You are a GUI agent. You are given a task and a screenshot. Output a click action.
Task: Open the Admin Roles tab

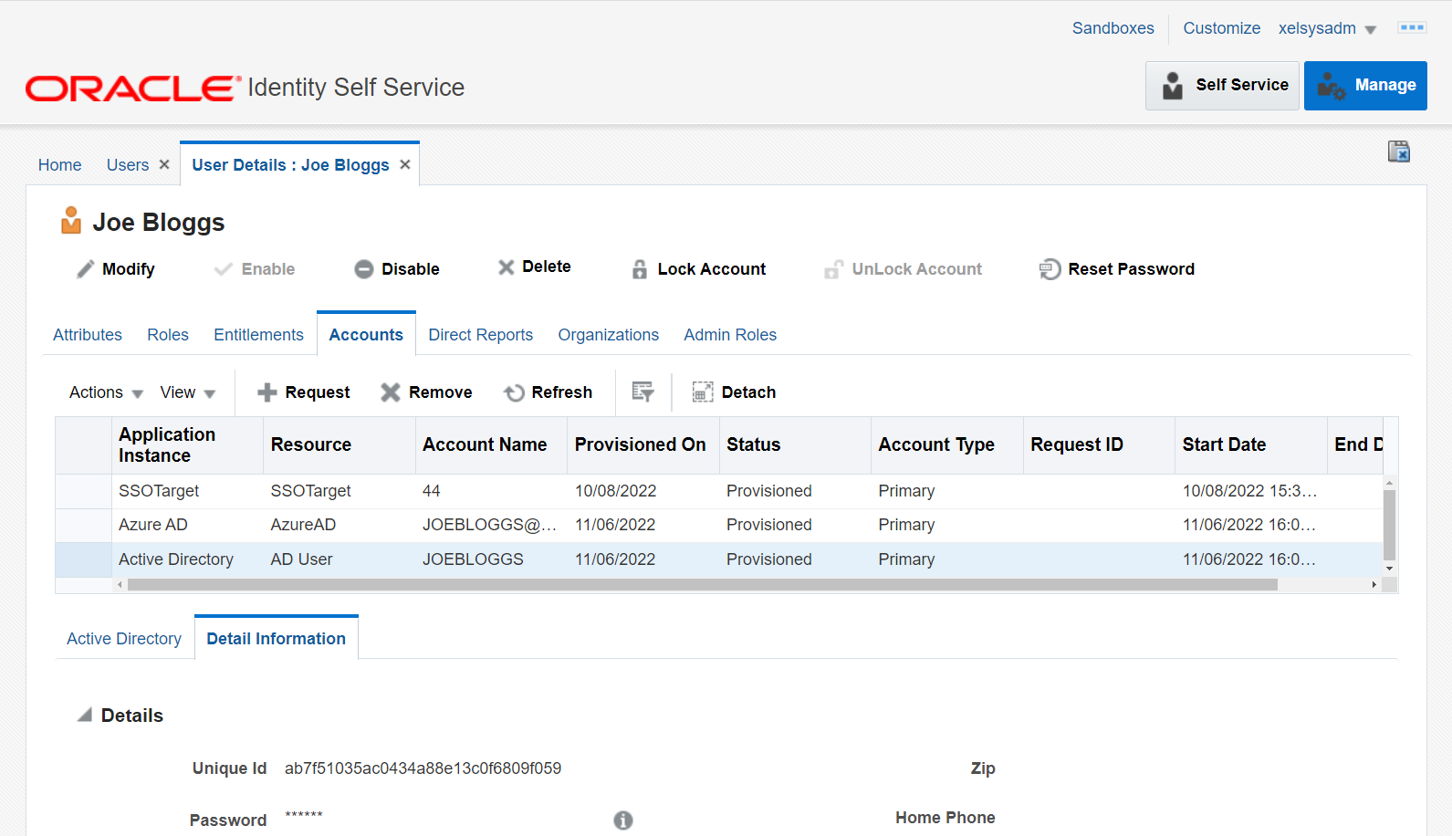(x=730, y=335)
